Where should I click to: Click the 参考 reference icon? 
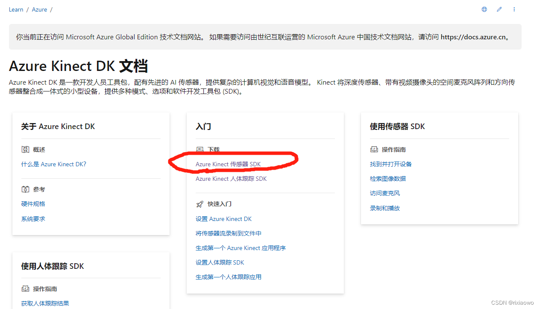pos(25,189)
